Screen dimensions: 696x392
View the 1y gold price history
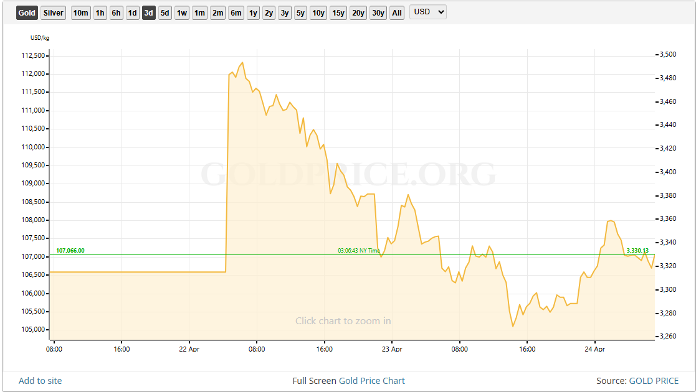tap(253, 12)
